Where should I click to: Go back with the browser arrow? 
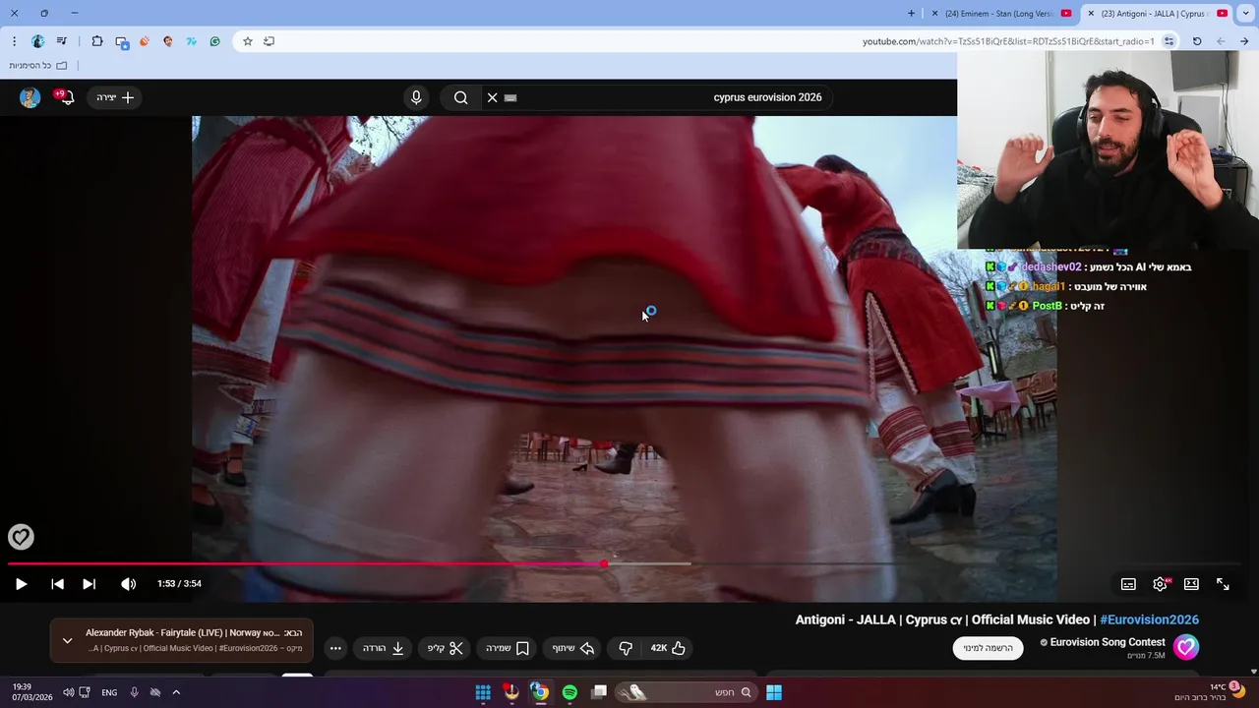pyautogui.click(x=1244, y=41)
